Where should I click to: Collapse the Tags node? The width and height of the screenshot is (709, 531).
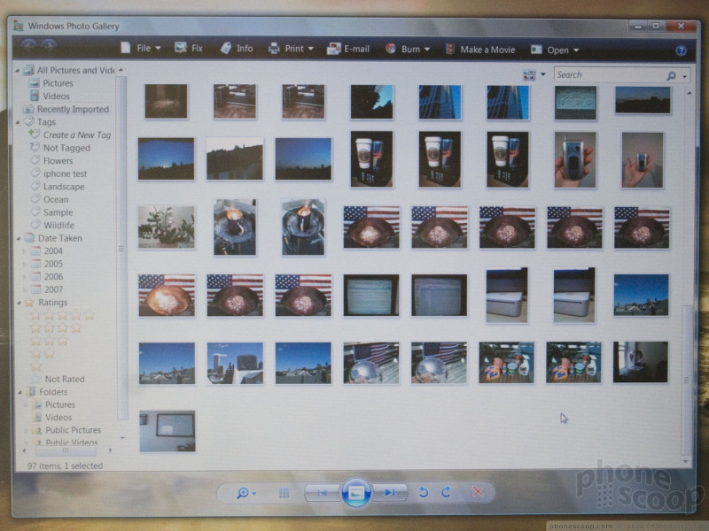(18, 122)
